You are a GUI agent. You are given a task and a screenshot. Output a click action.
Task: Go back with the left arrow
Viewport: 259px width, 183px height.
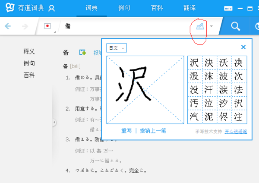pyautogui.click(x=8, y=26)
